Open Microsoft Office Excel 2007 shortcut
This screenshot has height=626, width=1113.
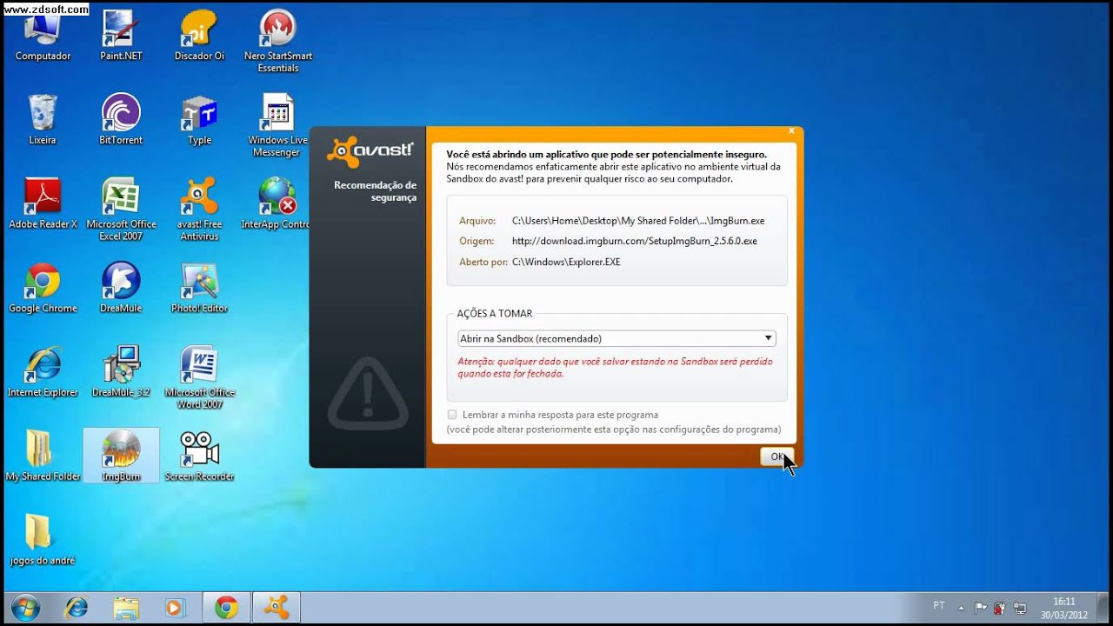coord(121,210)
